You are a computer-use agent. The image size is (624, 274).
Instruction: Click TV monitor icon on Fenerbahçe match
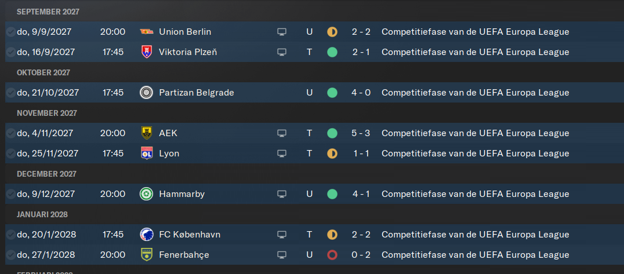282,254
